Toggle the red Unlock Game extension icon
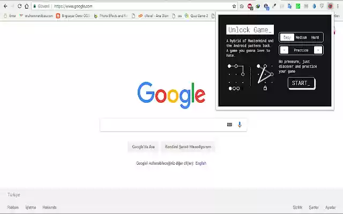Viewport: 343px width, 214px height. coord(330,6)
